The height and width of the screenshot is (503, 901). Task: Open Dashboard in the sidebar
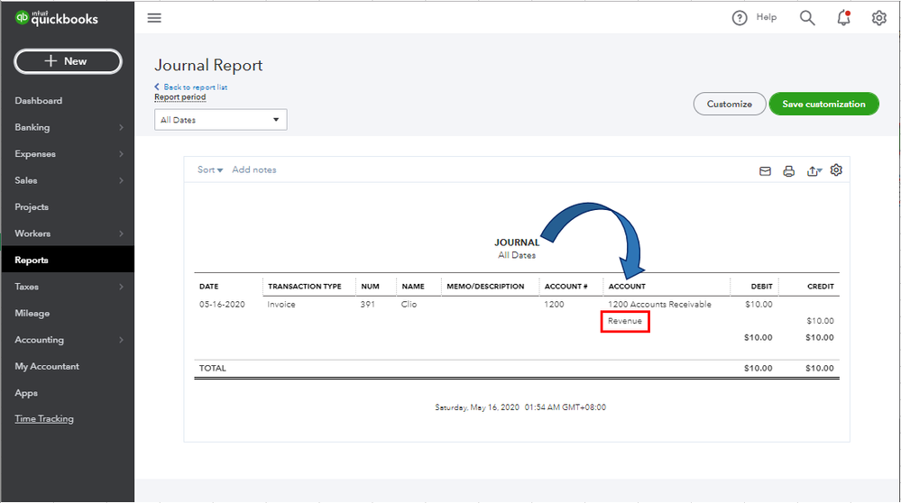[x=39, y=101]
